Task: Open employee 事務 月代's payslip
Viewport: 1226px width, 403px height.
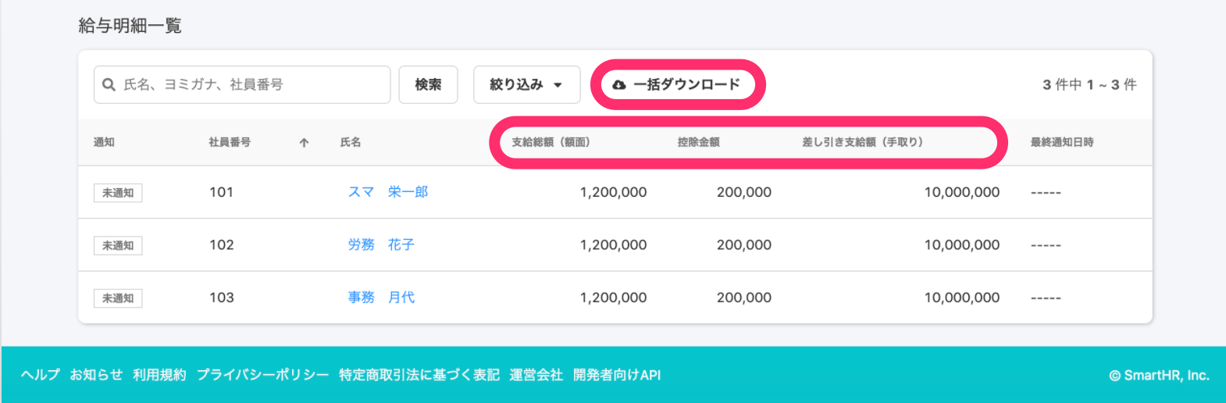Action: [381, 298]
